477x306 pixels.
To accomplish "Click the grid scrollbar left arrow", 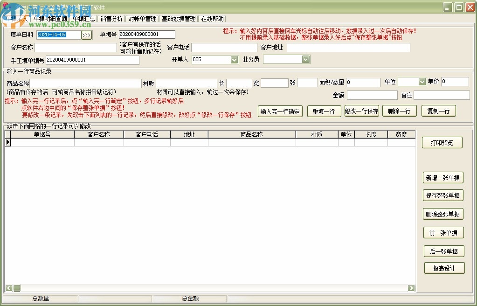I will 9,288.
